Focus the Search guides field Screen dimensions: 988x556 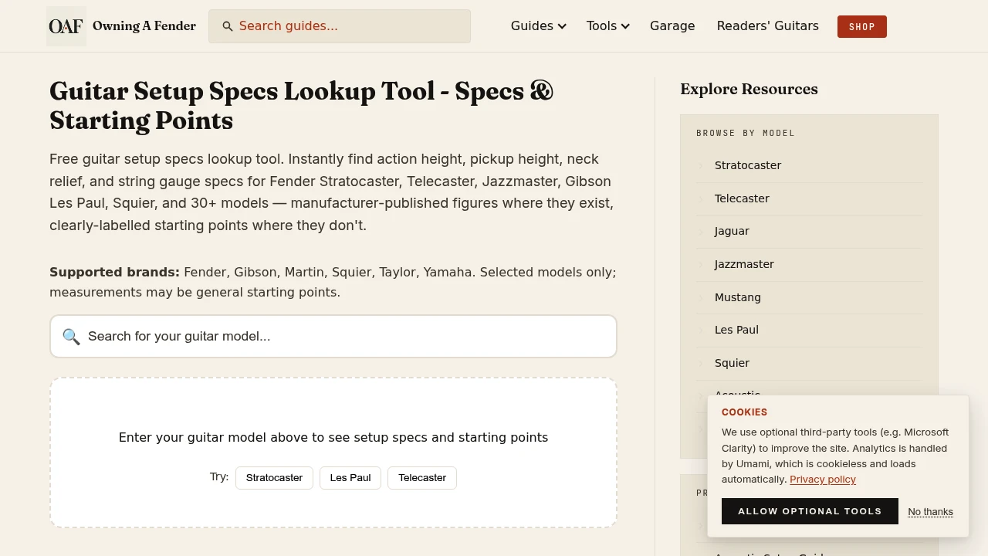(340, 26)
